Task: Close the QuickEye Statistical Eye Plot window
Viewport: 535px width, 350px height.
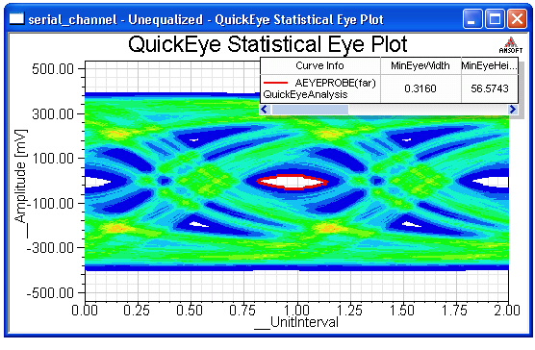Action: point(518,18)
